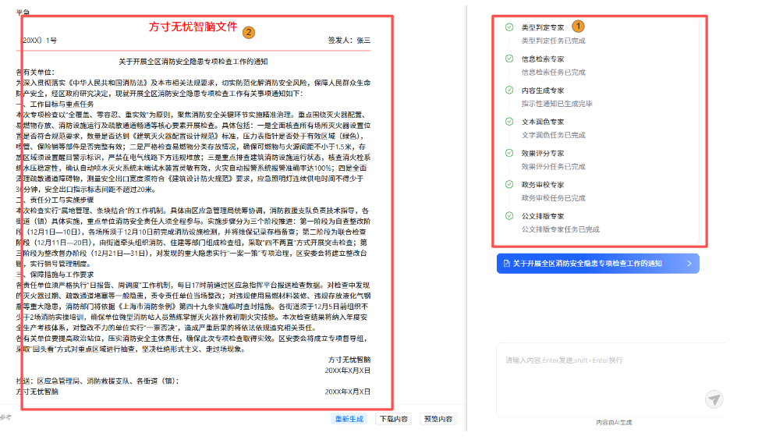Click the check icon beside 效果评分专家
776x447 pixels.
[x=509, y=153]
